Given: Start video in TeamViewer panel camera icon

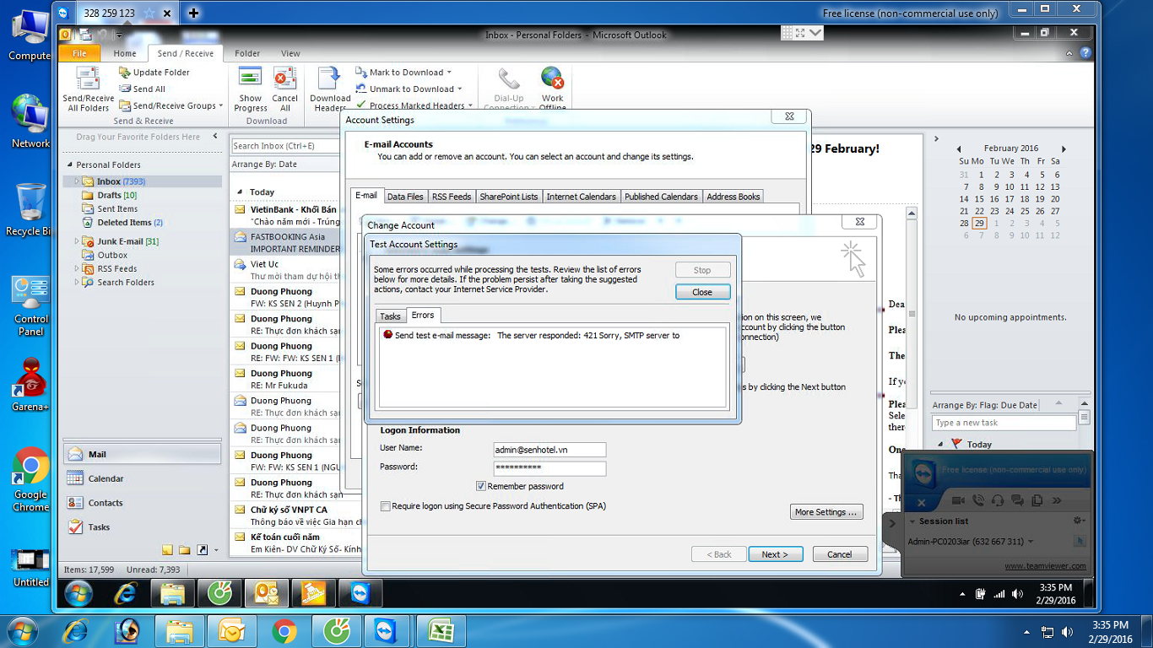Looking at the screenshot, I should (x=959, y=500).
